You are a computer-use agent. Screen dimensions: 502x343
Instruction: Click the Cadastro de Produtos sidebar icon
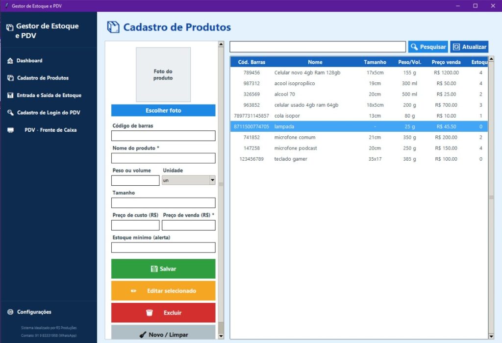tap(11, 78)
